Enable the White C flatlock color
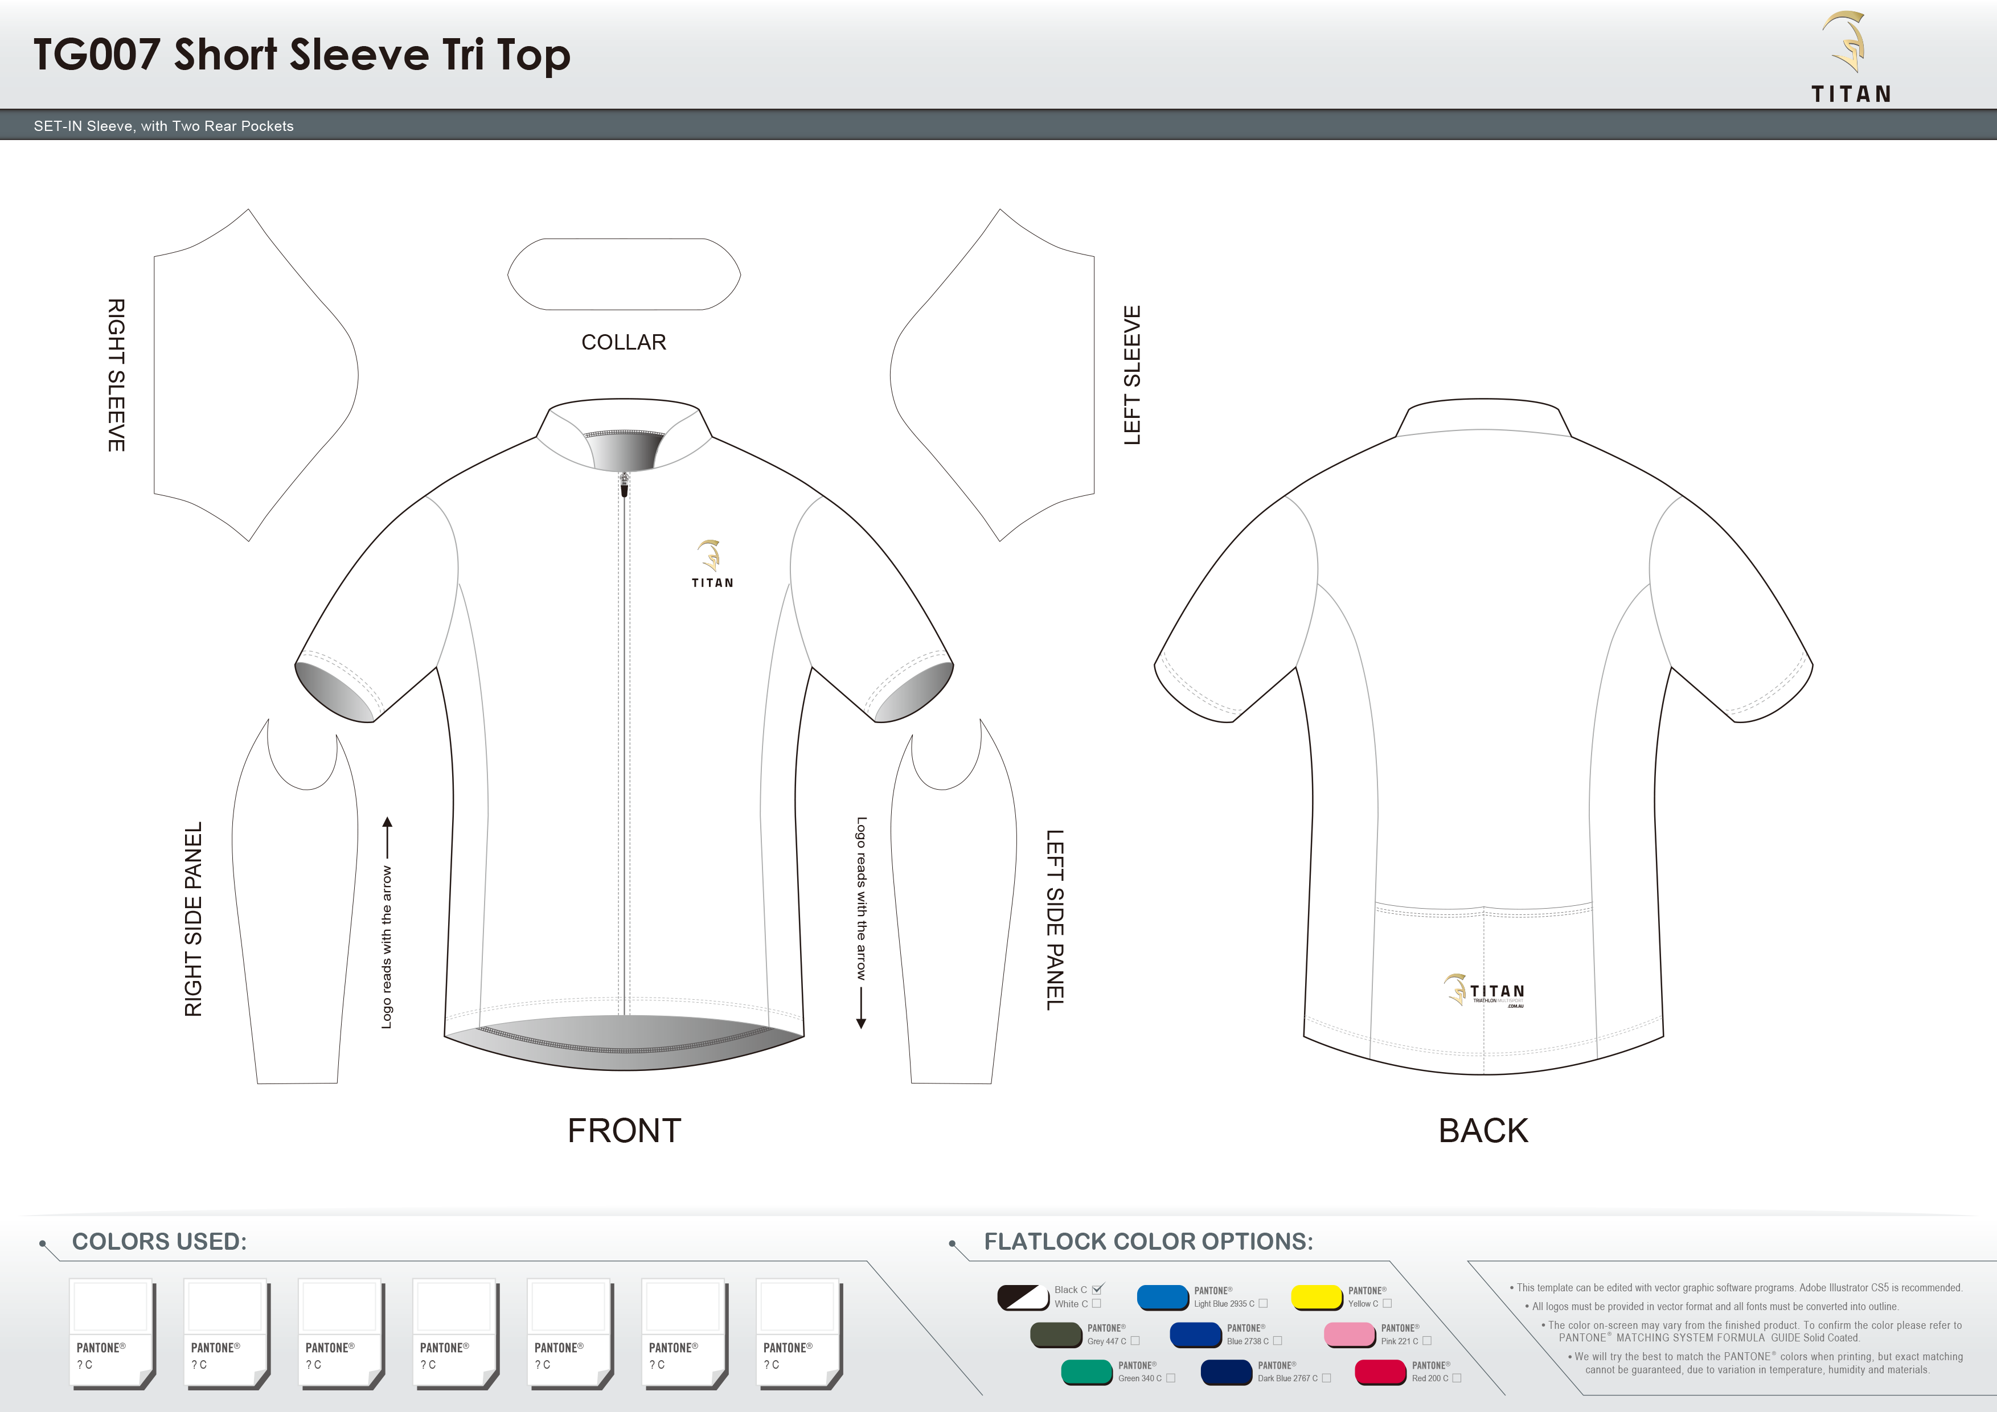The height and width of the screenshot is (1412, 1997). click(x=1097, y=1304)
